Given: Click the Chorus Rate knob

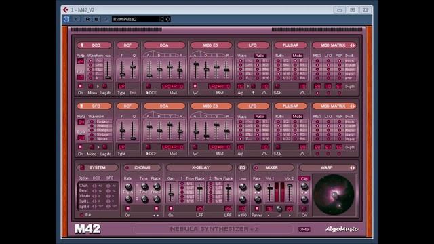Looking at the screenshot, I should tap(128, 187).
